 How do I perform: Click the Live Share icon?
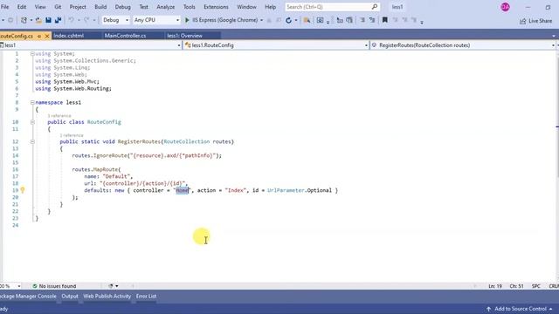pyautogui.click(x=523, y=21)
